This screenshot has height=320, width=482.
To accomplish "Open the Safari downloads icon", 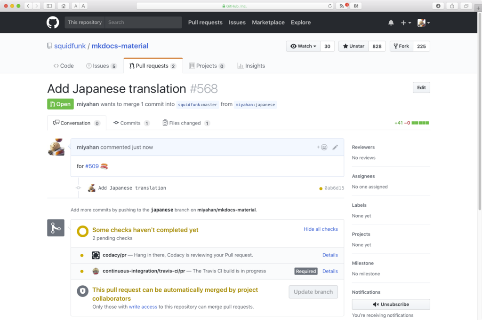I will tap(438, 6).
